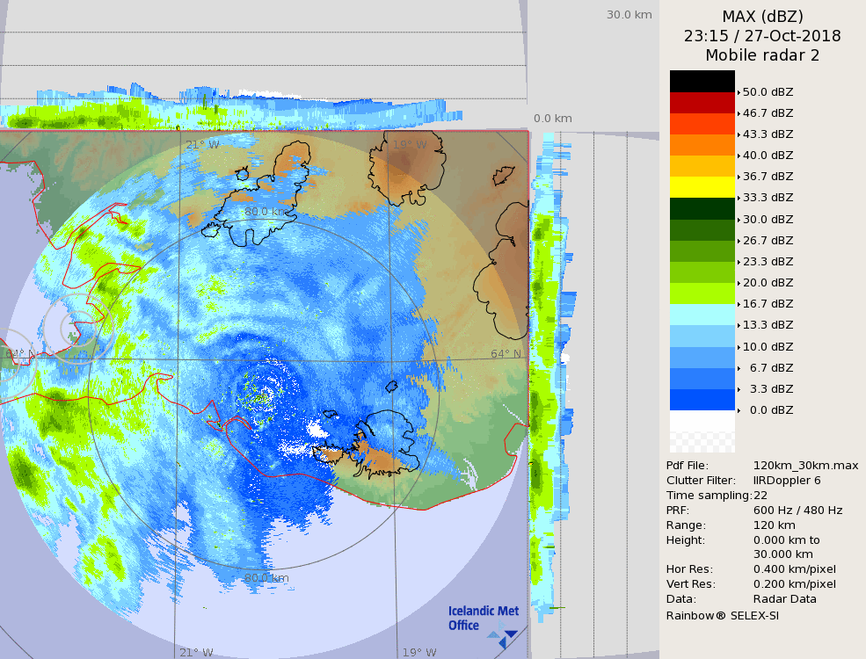
Task: Click the Mobile radar 2 label
Action: 762,55
